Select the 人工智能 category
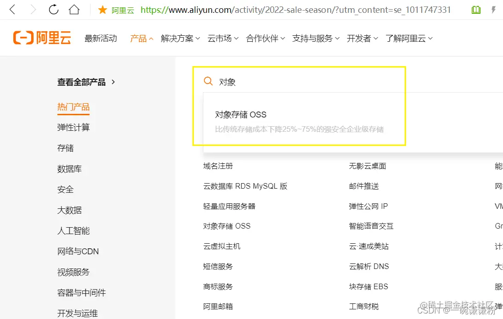503x319 pixels. [73, 230]
